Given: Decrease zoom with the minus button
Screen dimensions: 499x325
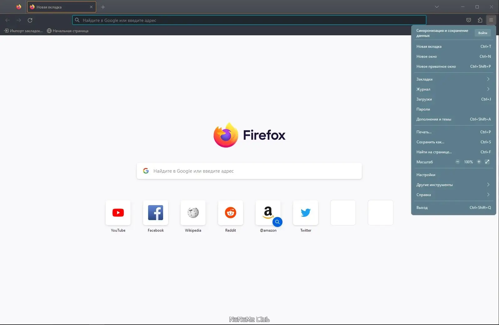Looking at the screenshot, I should click(457, 162).
